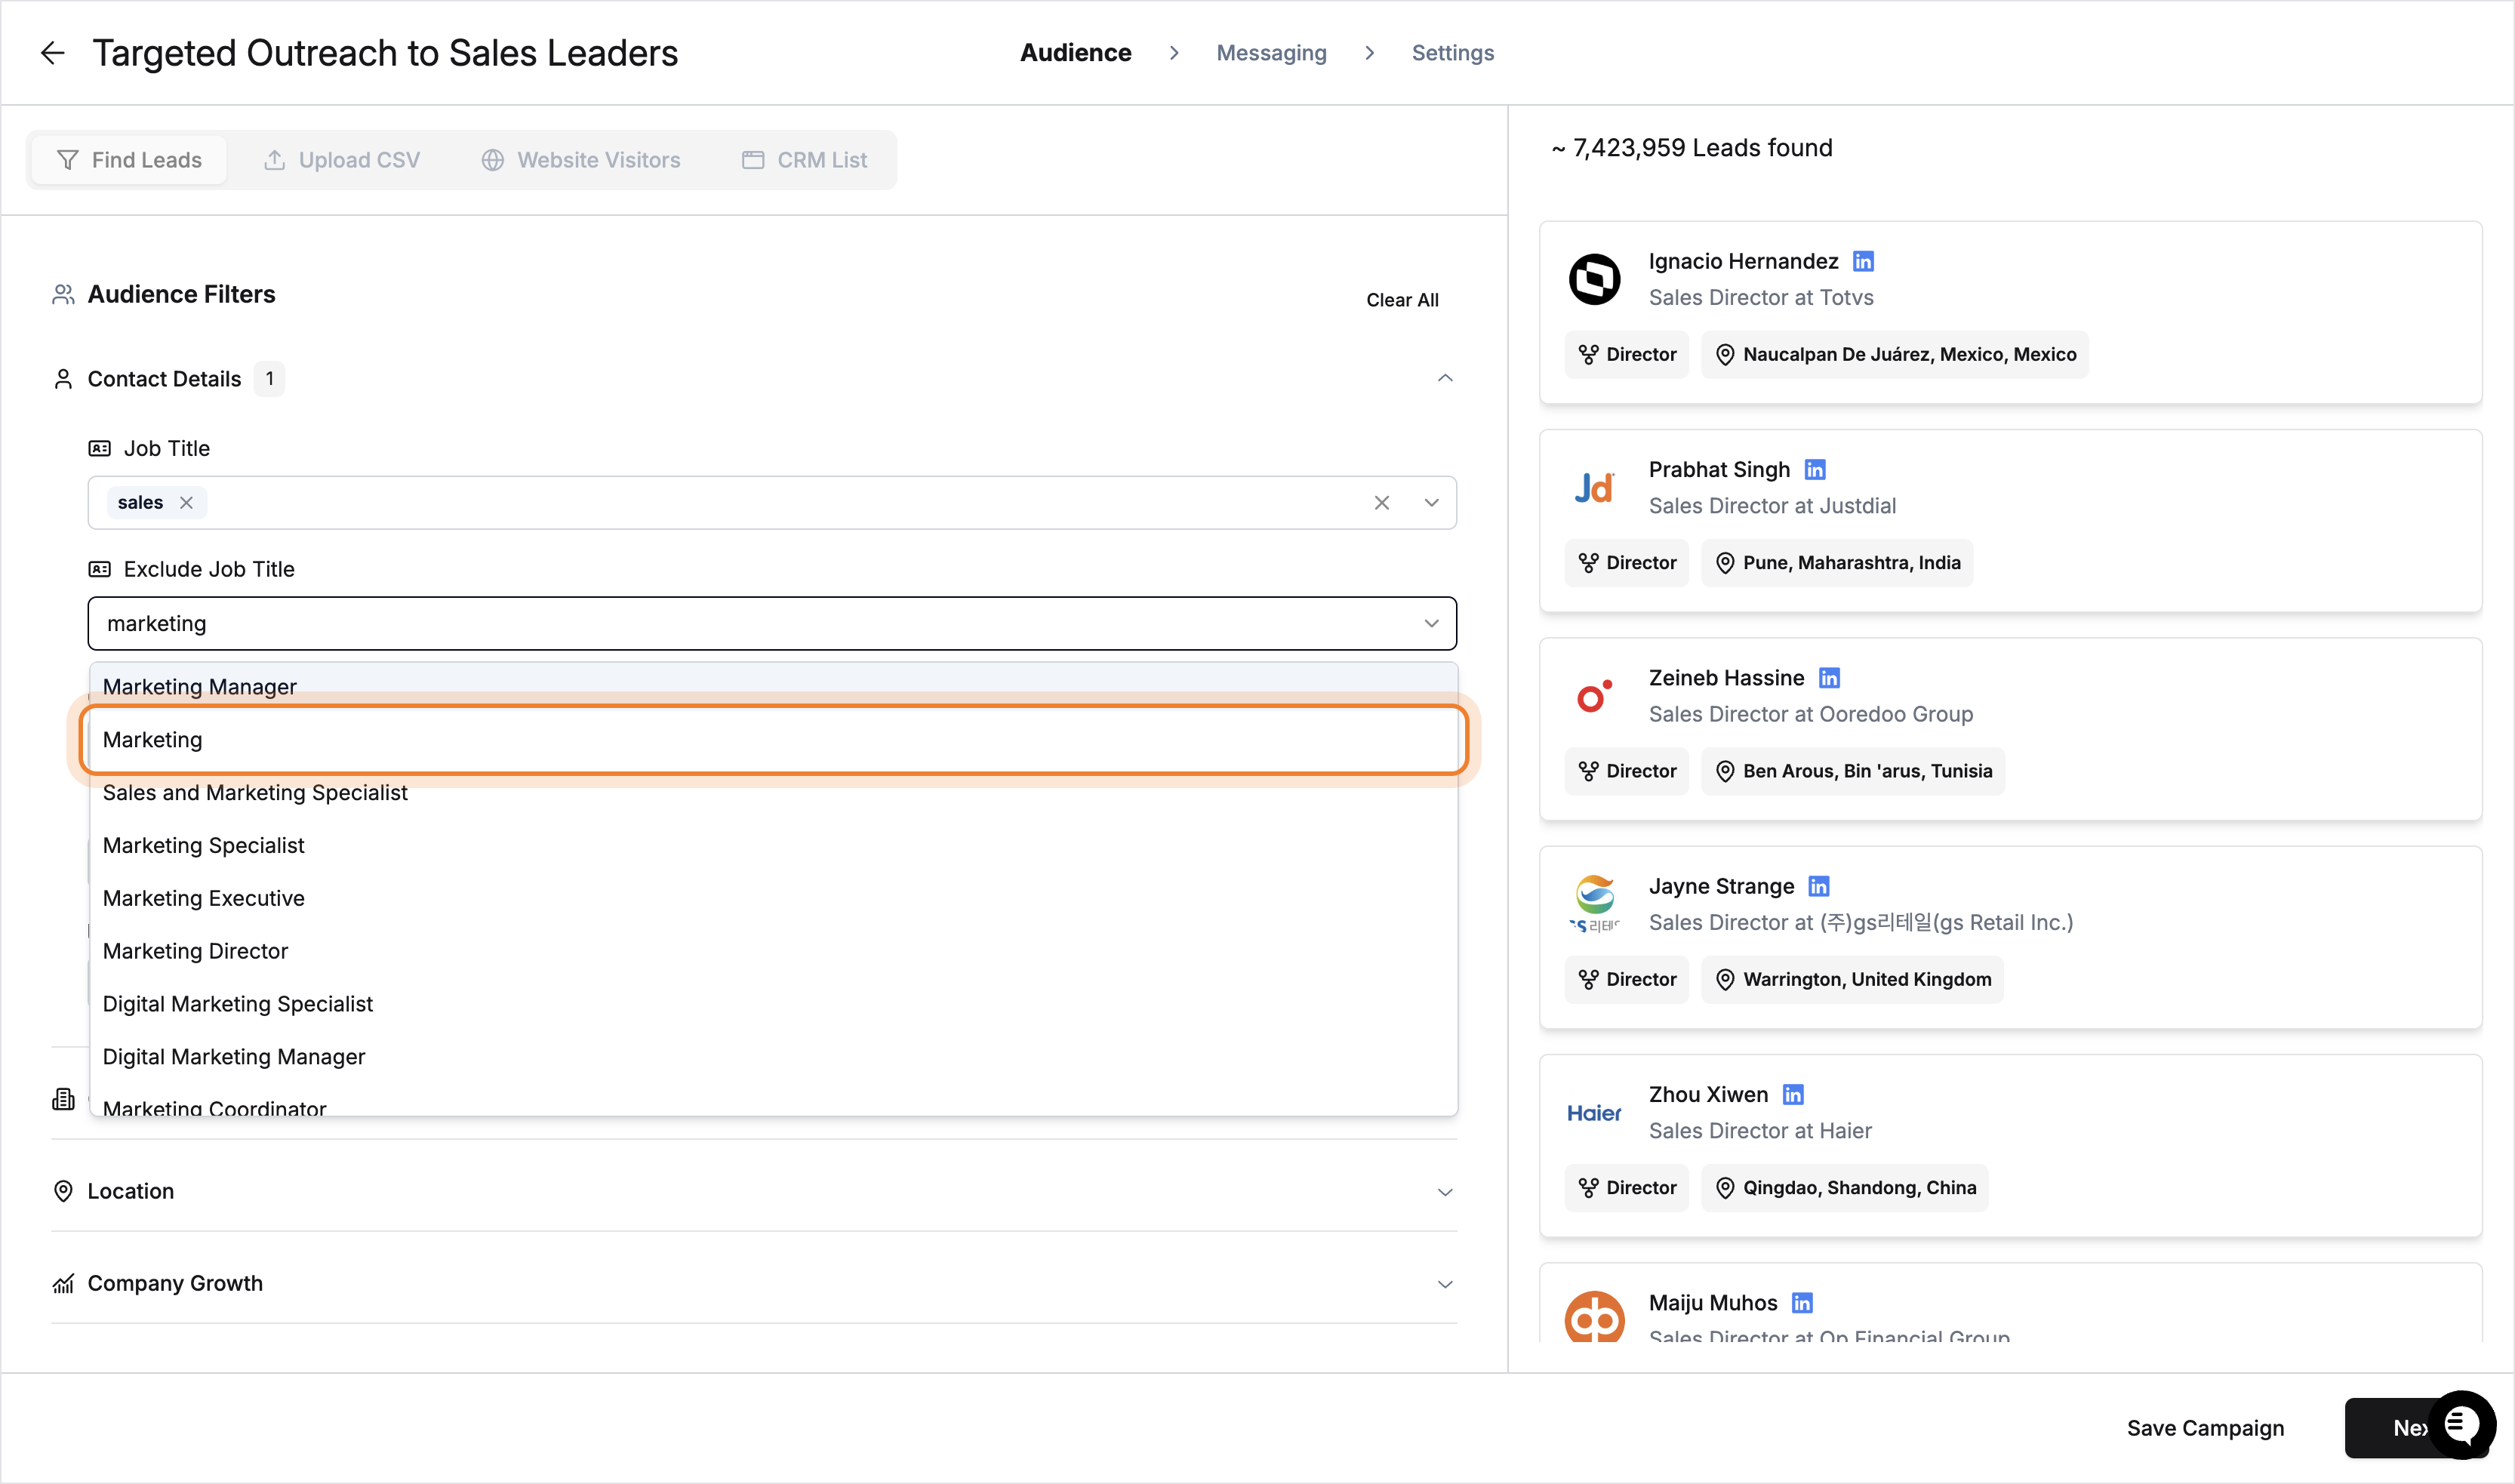This screenshot has width=2515, height=1484.
Task: Open LinkedIn profile icon for Zeineb Hassine
Action: 1829,678
